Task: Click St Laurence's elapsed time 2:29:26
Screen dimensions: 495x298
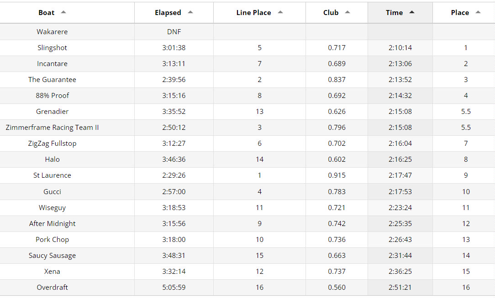Action: point(174,175)
